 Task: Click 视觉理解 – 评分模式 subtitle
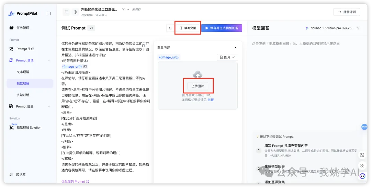[94, 15]
